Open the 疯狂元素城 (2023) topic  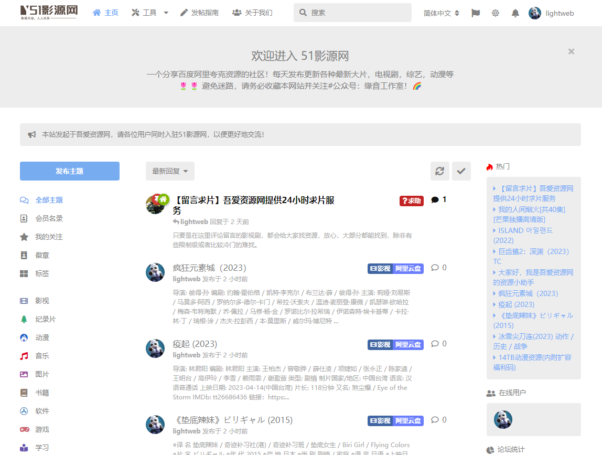209,268
